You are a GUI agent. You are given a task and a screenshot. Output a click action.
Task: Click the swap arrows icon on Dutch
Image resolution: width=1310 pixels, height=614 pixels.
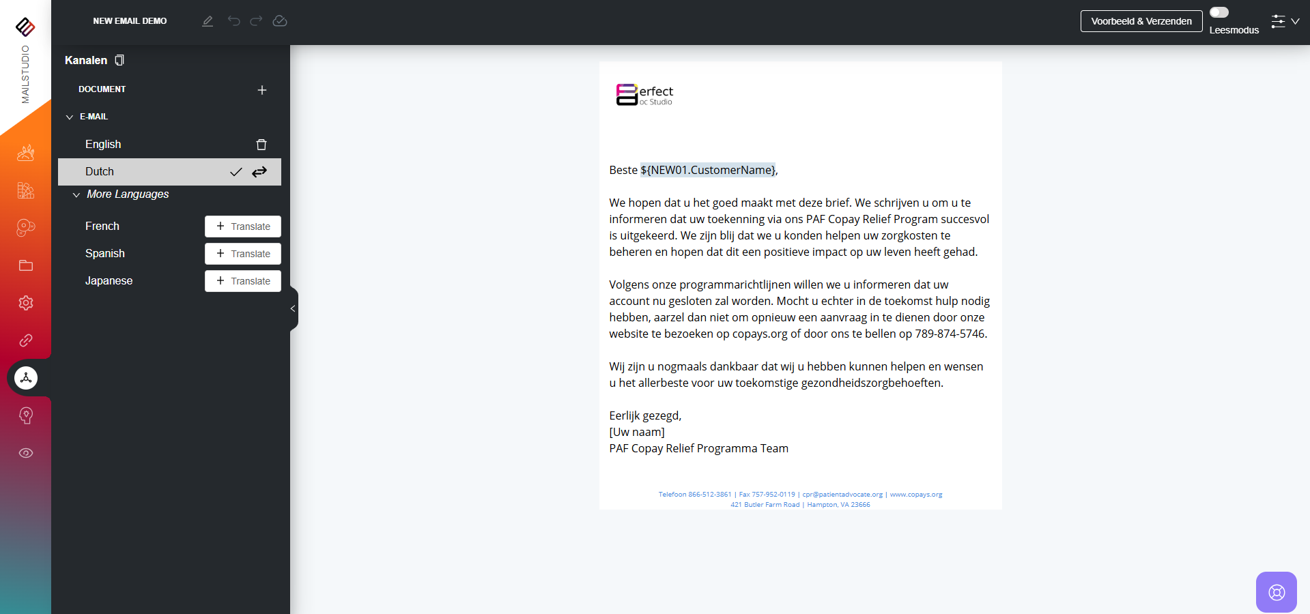coord(259,172)
